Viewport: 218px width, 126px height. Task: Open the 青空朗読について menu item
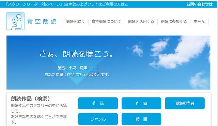pos(106,22)
